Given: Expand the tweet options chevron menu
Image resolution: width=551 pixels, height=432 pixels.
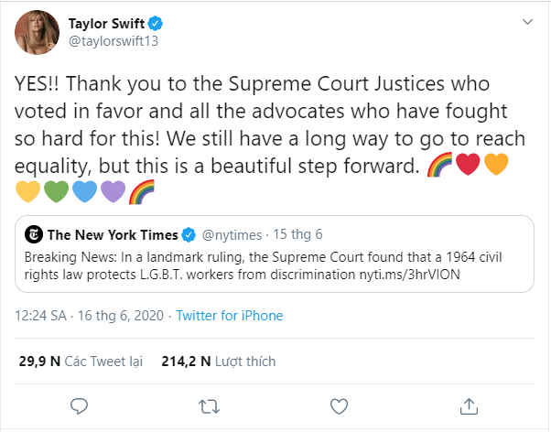Looking at the screenshot, I should click(526, 21).
